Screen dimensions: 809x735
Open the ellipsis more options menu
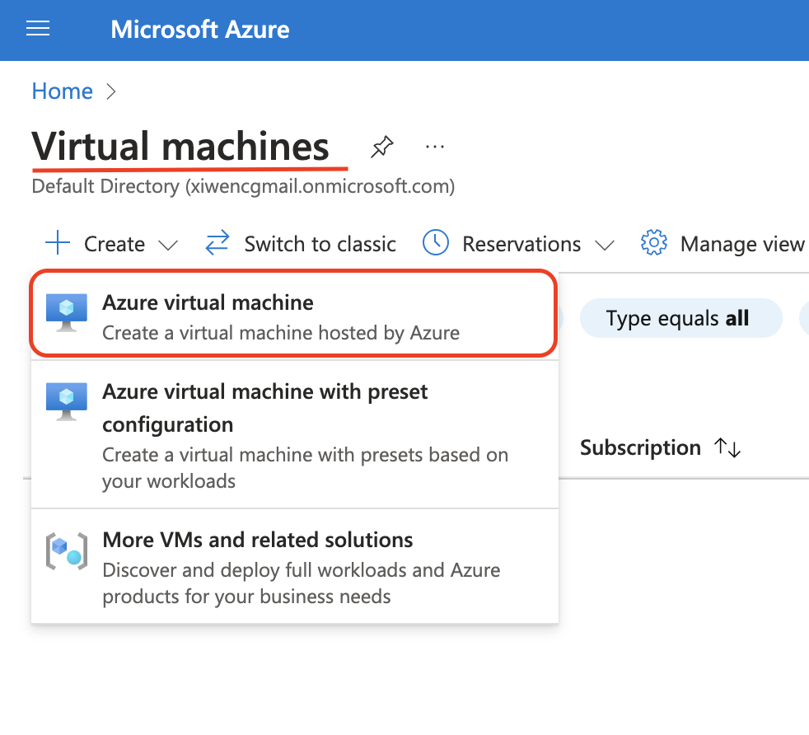click(434, 147)
